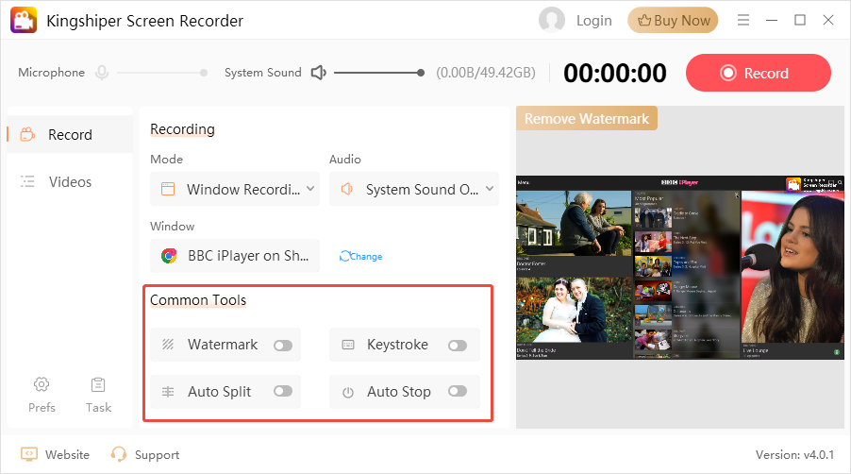
Task: Open the Videos sidebar tab
Action: 70,181
